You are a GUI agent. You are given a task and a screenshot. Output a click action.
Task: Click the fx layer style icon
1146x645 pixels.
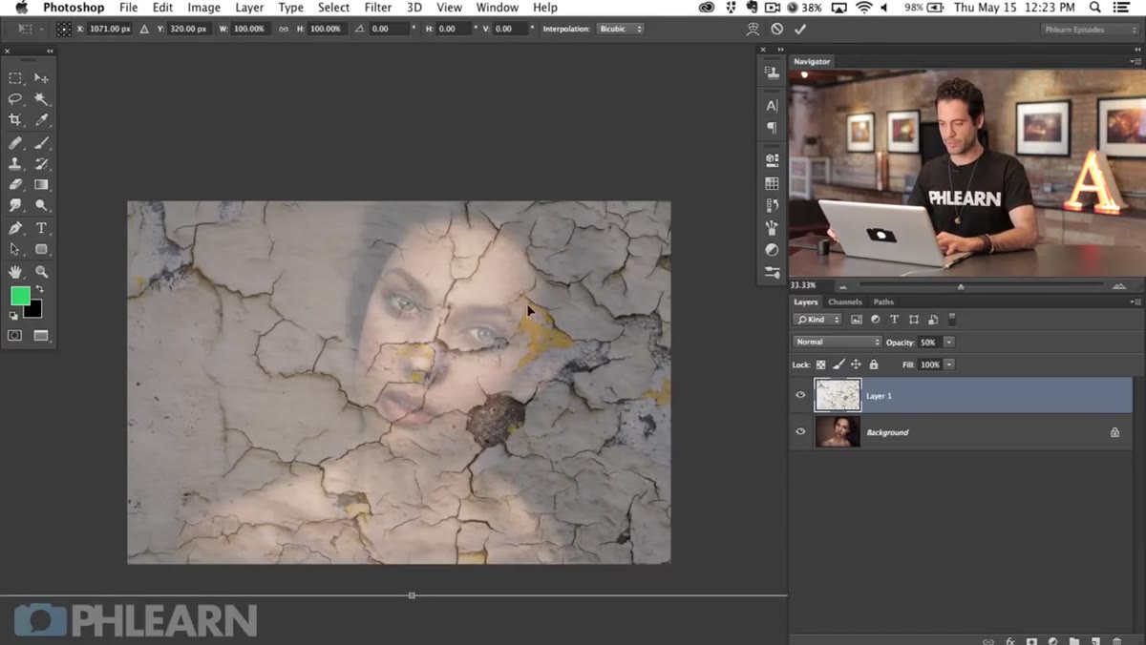pyautogui.click(x=1010, y=641)
